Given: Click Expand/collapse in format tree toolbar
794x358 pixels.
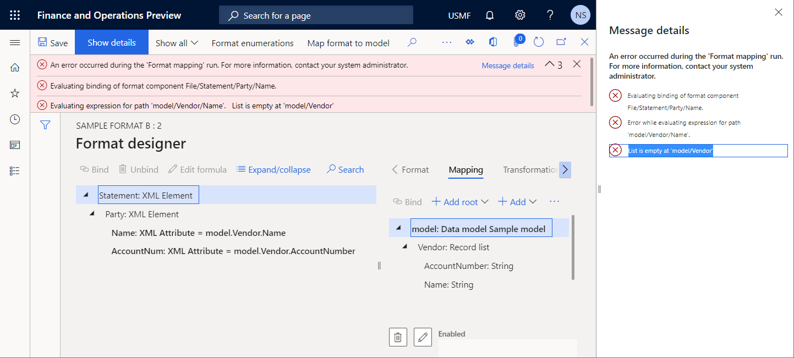Looking at the screenshot, I should point(273,169).
